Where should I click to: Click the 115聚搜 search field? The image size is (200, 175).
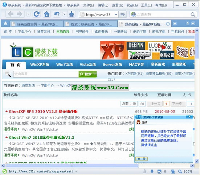tap(164, 15)
